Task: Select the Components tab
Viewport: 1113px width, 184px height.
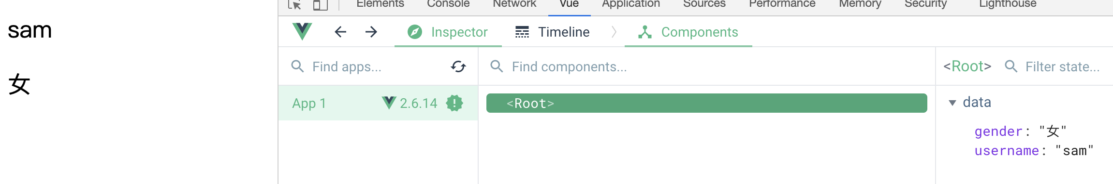Action: [688, 32]
